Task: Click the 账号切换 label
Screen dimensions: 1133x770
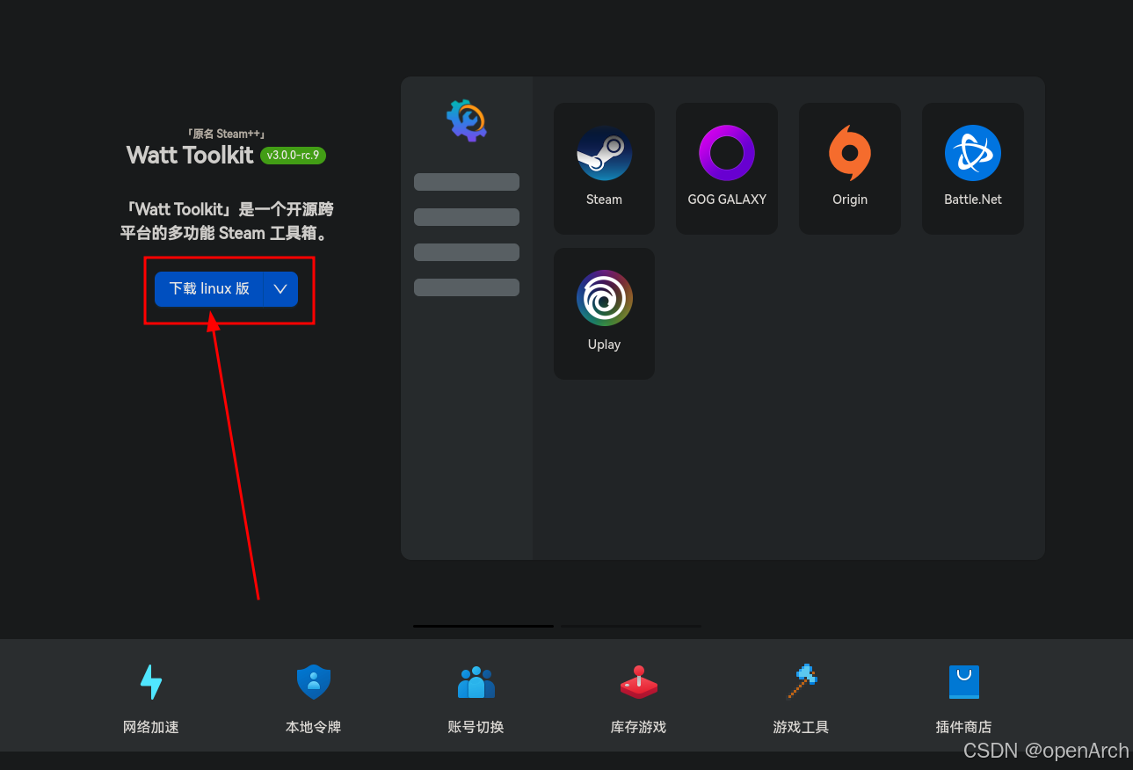Action: click(x=476, y=728)
